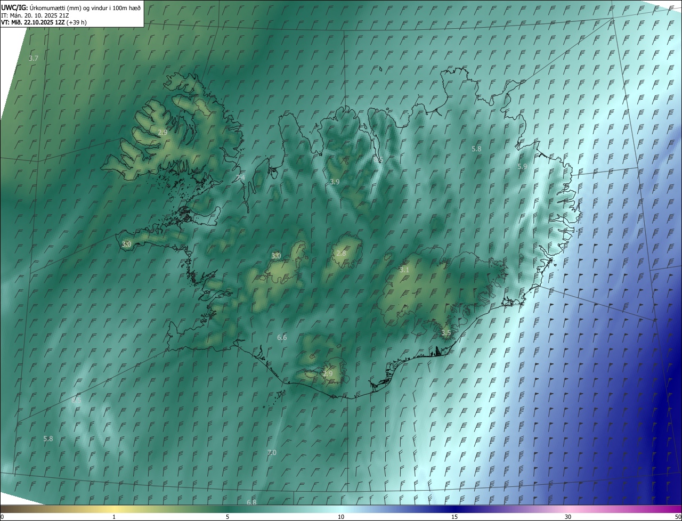Click the 7.0 value over the southern ocean

(x=272, y=452)
